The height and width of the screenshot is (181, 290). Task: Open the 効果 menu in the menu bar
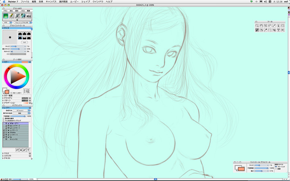coord(41,2)
